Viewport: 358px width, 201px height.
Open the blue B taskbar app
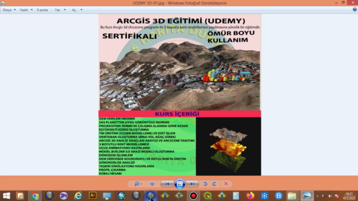click(x=279, y=196)
